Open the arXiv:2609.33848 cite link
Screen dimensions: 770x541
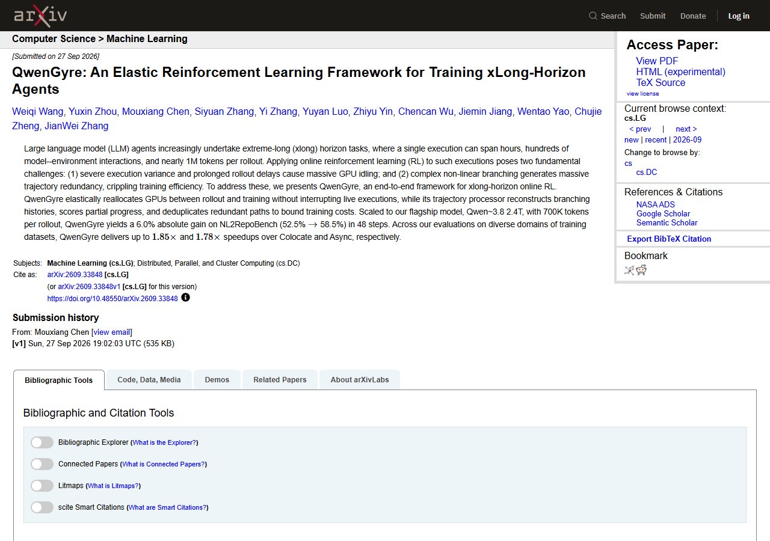point(75,275)
